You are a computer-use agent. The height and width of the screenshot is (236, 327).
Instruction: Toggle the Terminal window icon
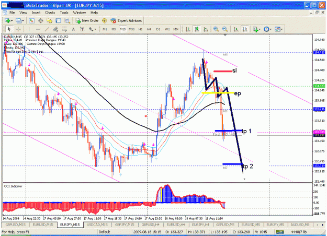point(58,20)
